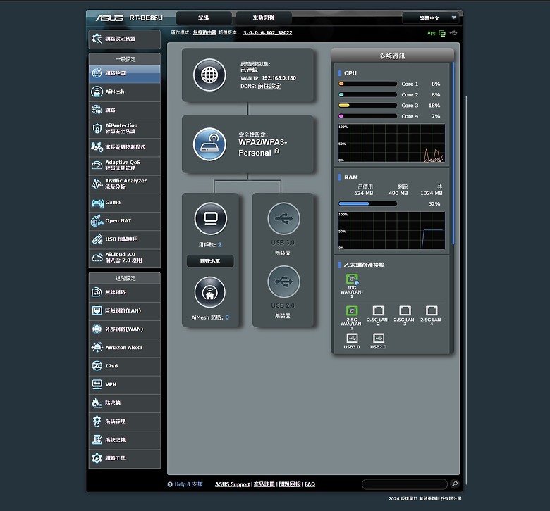The image size is (550, 511).
Task: Select the Network Map menu item
Action: 125,73
